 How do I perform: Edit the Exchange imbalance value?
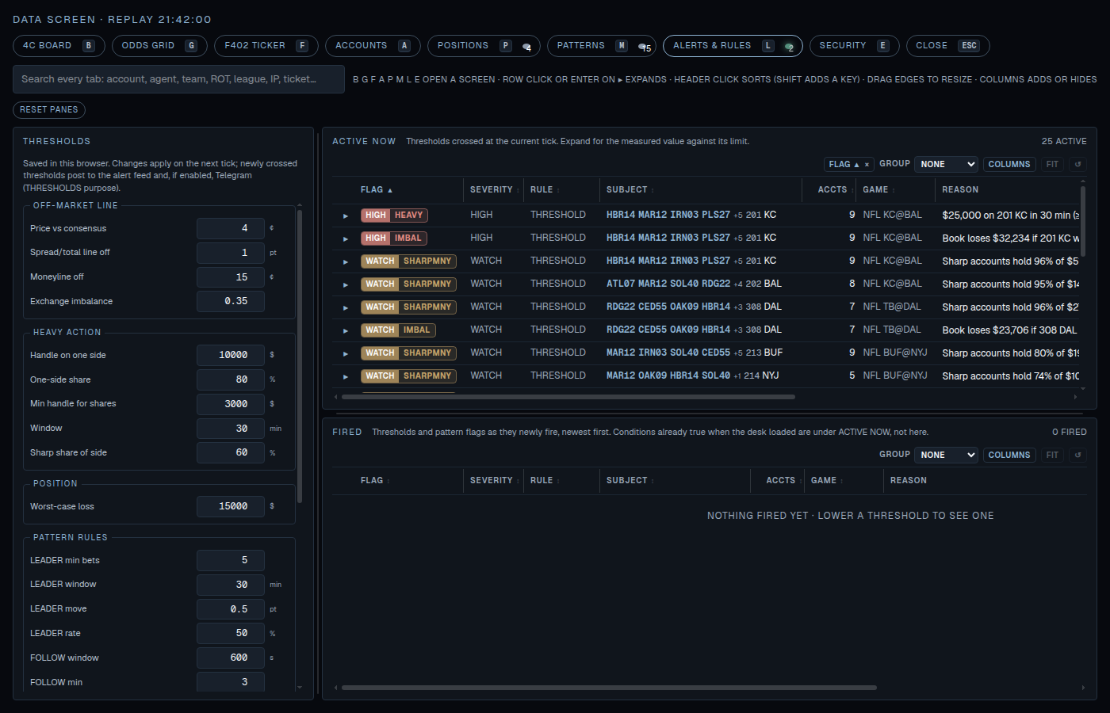pyautogui.click(x=230, y=301)
